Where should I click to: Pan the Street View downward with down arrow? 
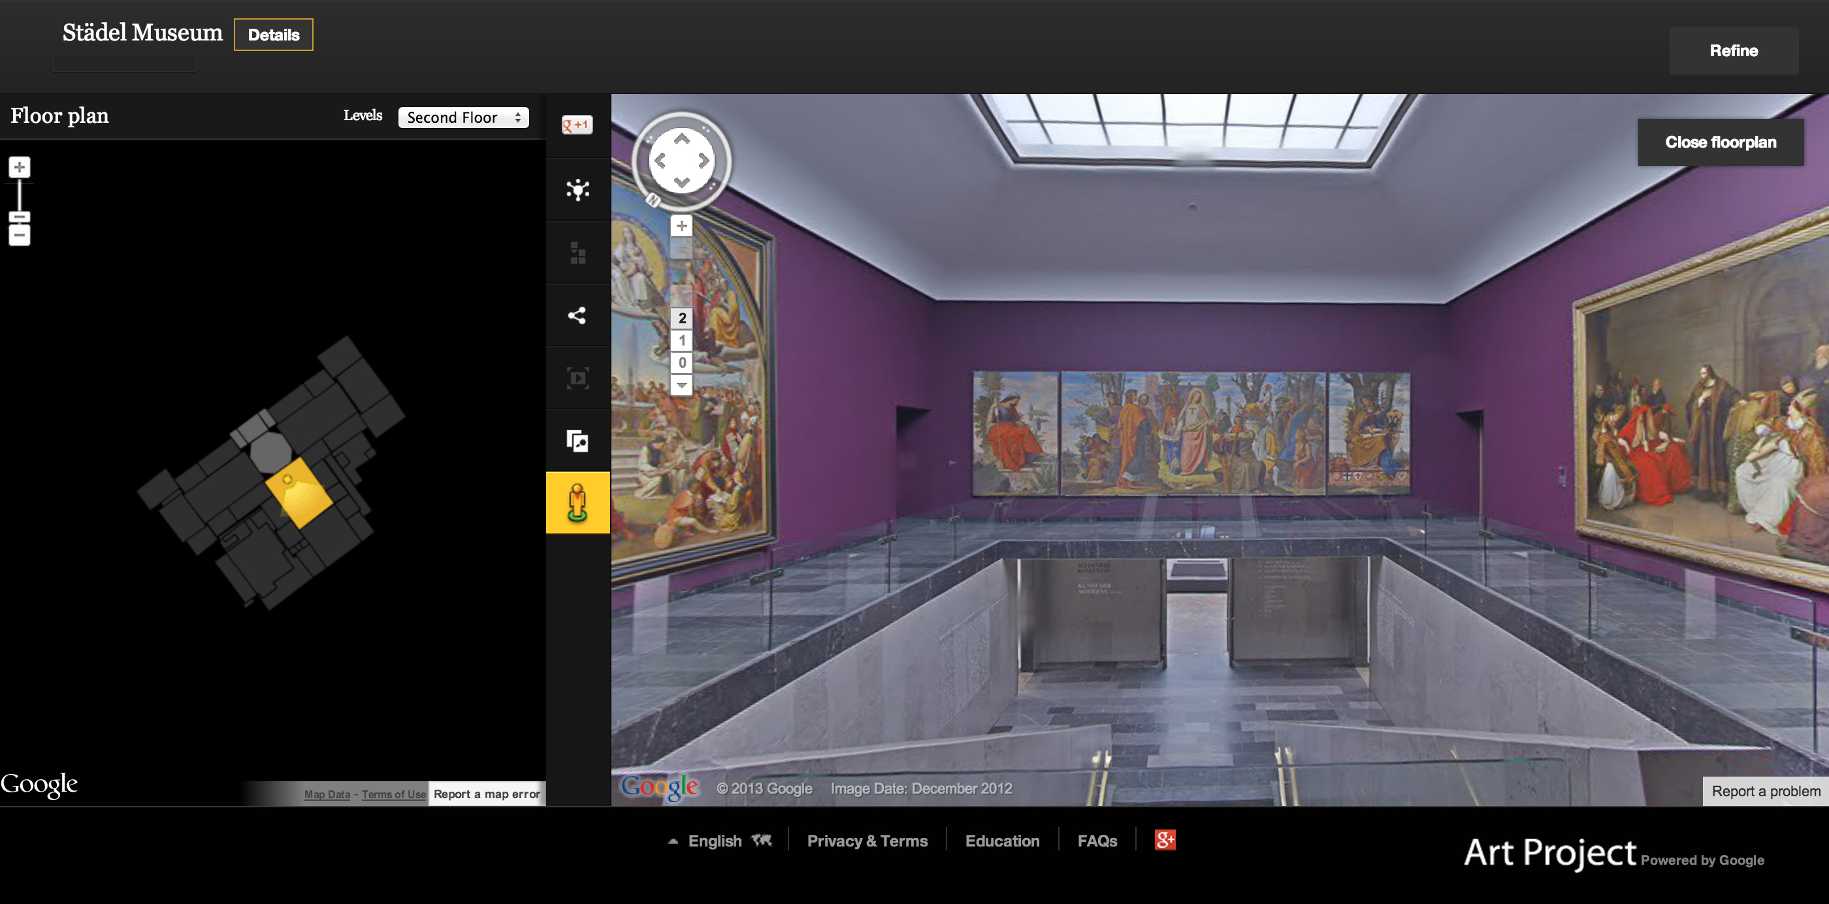[x=681, y=182]
